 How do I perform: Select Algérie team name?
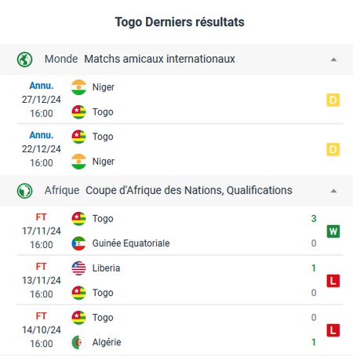107,342
